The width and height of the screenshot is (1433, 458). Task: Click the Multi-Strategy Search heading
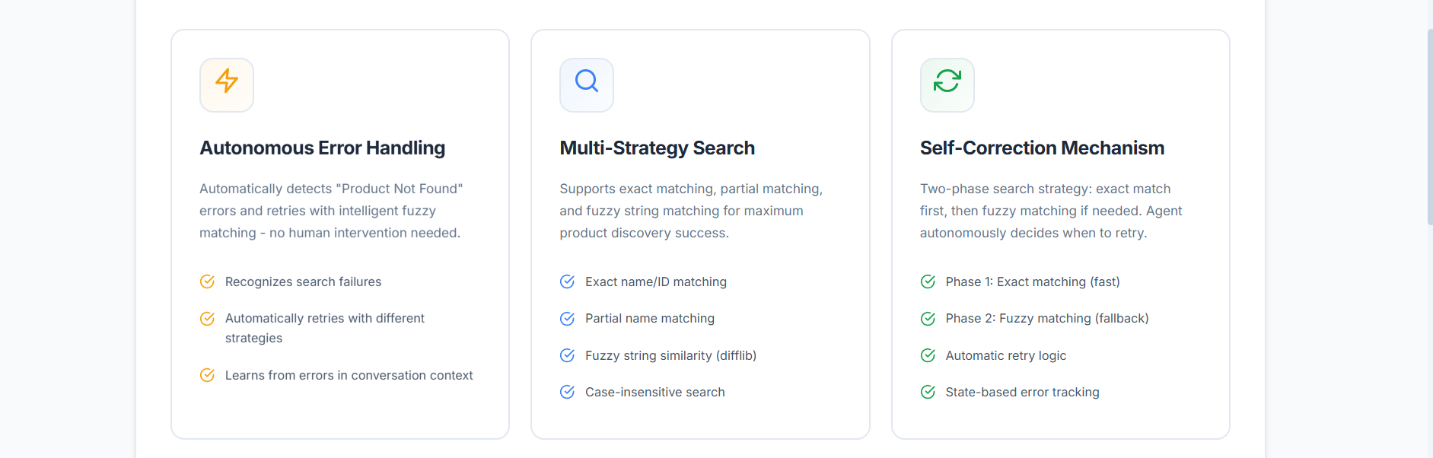click(657, 148)
